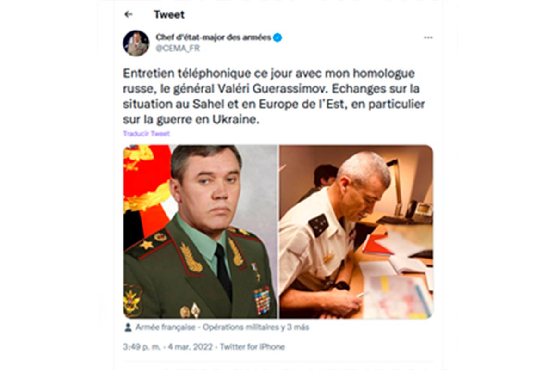Click the Traducir Tweet link
This screenshot has height=370, width=555.
pyautogui.click(x=146, y=134)
